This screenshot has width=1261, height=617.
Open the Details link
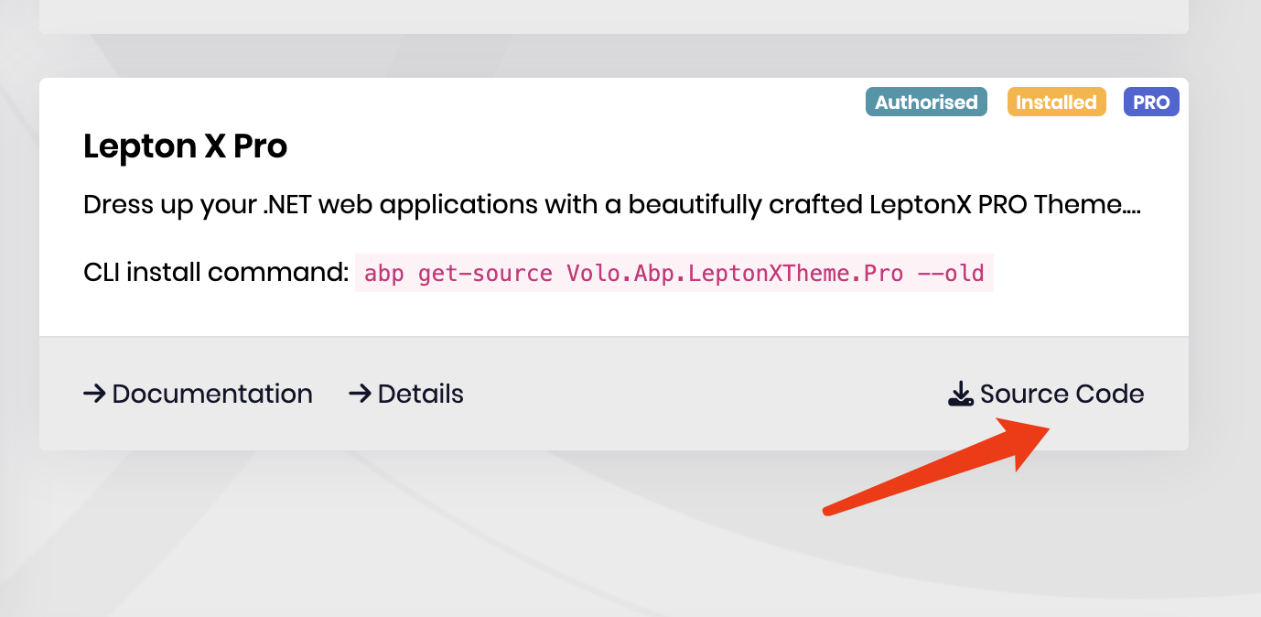click(420, 395)
